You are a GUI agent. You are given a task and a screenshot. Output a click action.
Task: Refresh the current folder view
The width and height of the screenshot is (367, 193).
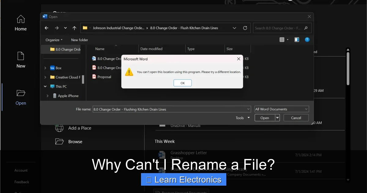(x=245, y=28)
